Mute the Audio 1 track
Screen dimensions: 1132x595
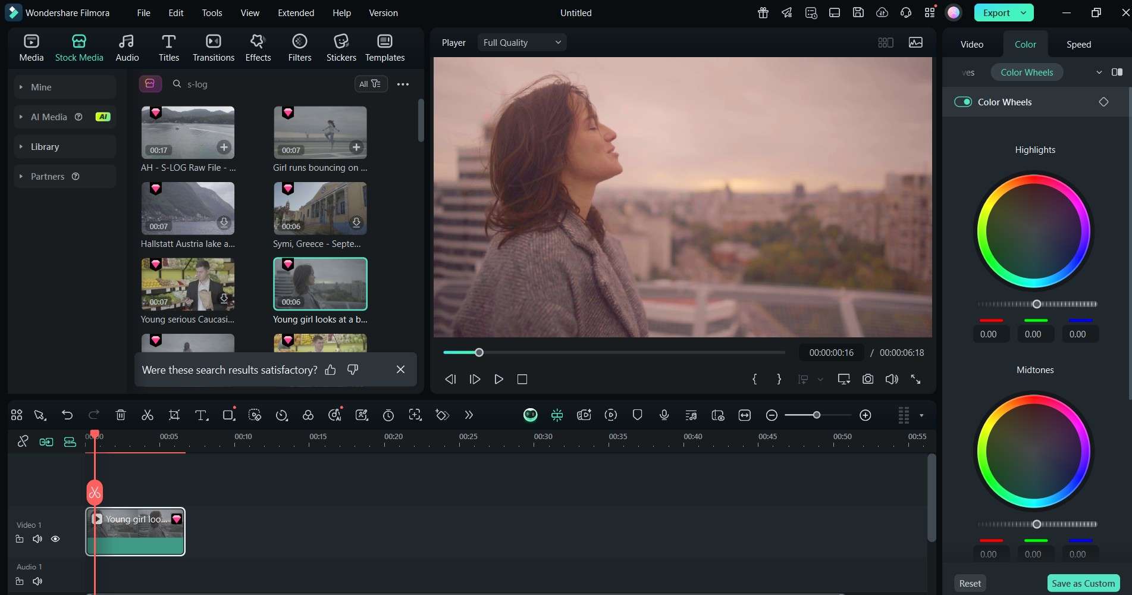(x=37, y=581)
